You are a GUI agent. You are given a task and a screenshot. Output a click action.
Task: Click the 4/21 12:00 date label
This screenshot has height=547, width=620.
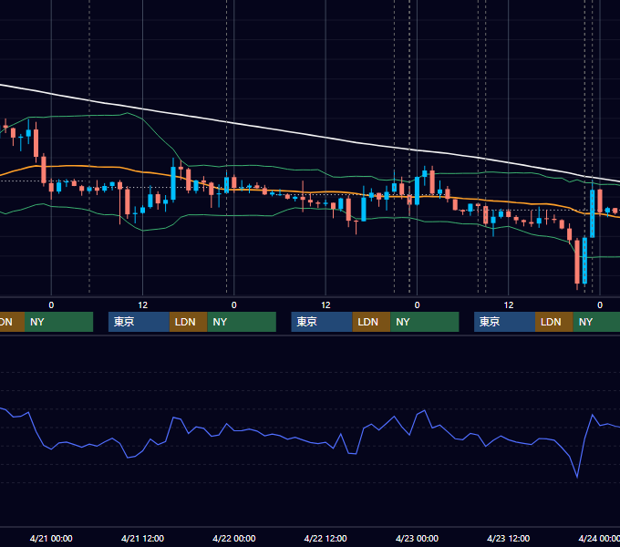(x=142, y=538)
